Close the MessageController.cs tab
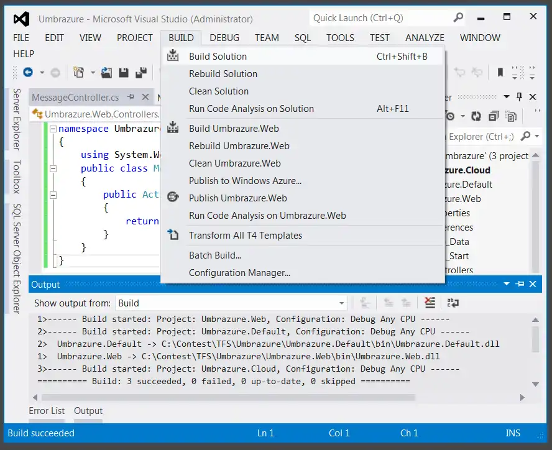This screenshot has height=450, width=552. click(145, 96)
